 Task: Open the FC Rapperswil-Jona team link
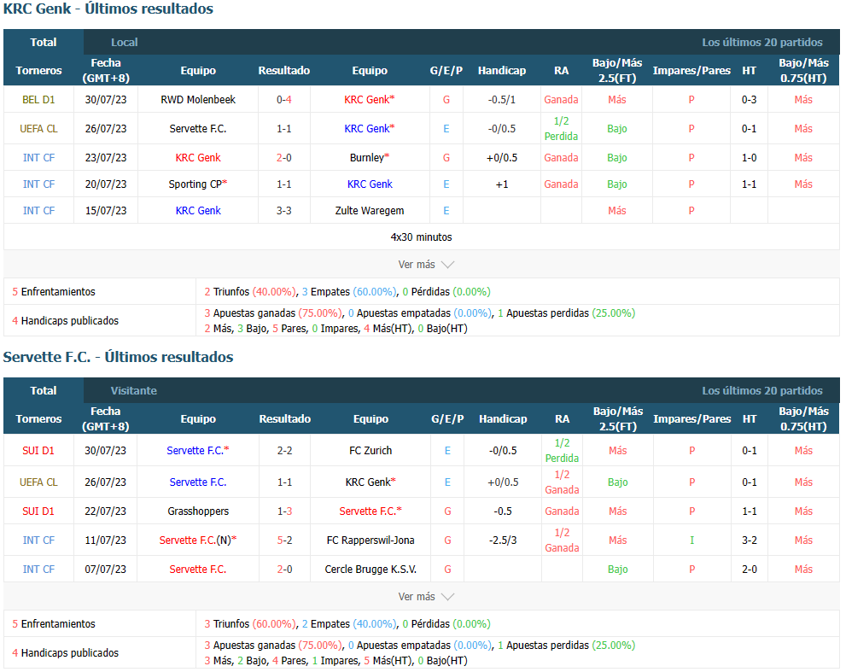(370, 540)
